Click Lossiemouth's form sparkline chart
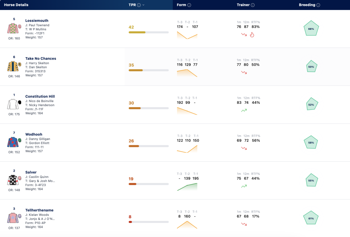This screenshot has width=350, height=237. click(187, 35)
